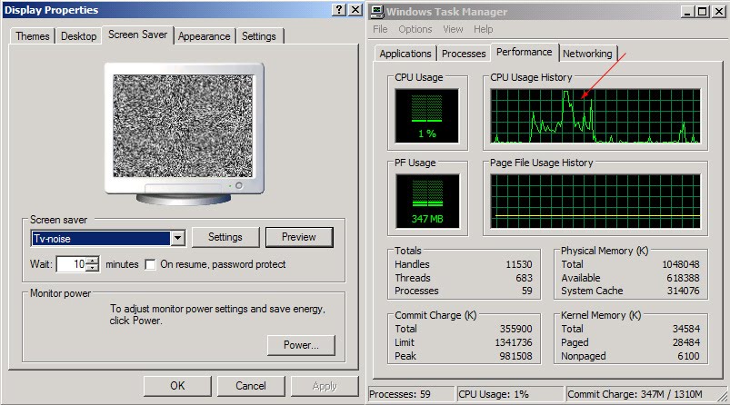This screenshot has width=730, height=405.
Task: Click the screen saver Settings button
Action: point(225,237)
